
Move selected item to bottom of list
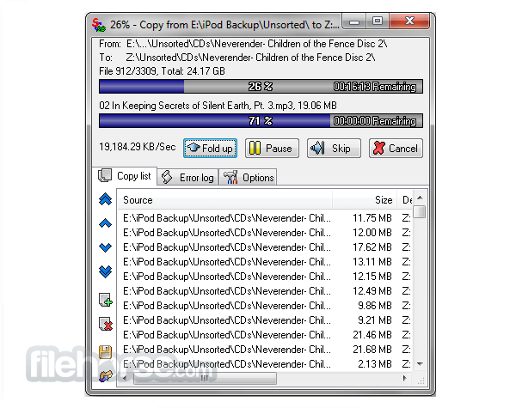[x=105, y=271]
